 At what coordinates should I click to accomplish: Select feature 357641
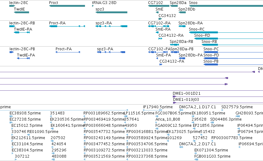tap(132, 119)
